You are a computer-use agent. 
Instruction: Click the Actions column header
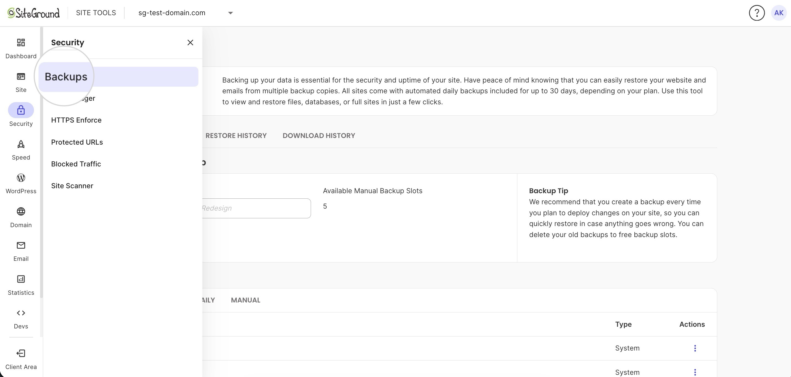coord(692,324)
